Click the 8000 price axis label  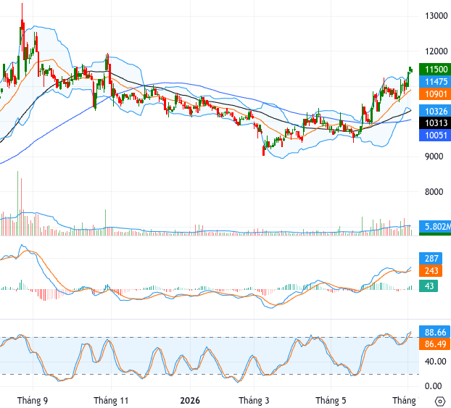434,192
